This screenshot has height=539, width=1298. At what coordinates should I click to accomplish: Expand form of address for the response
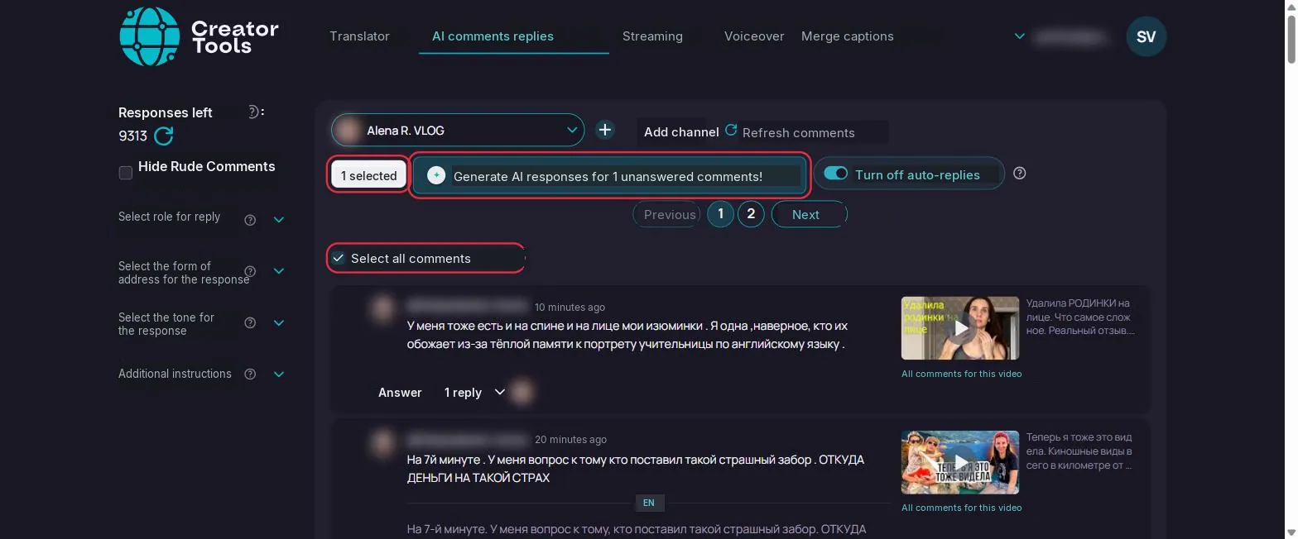tap(279, 271)
